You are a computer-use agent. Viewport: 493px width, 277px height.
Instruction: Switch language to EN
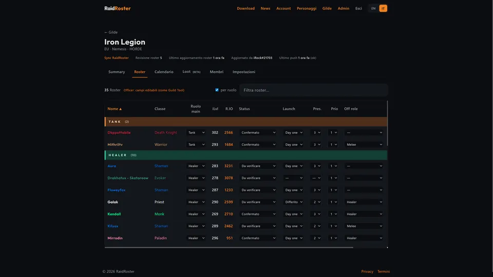[x=373, y=9]
